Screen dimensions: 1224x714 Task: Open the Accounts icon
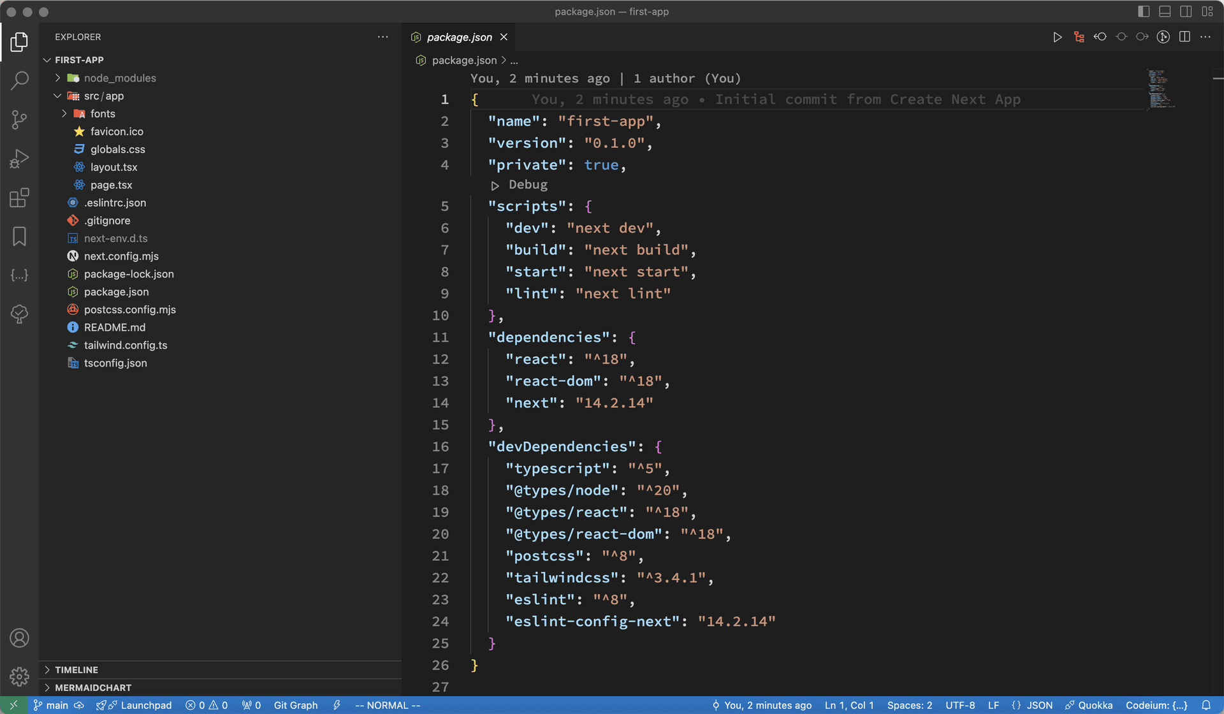[x=19, y=638]
